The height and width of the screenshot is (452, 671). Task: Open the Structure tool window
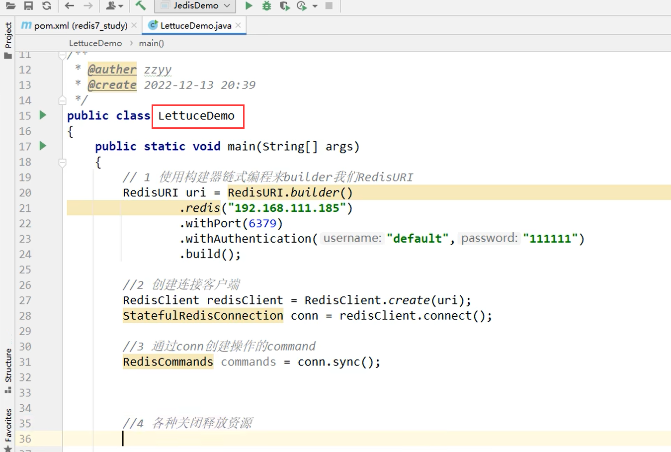(8, 370)
